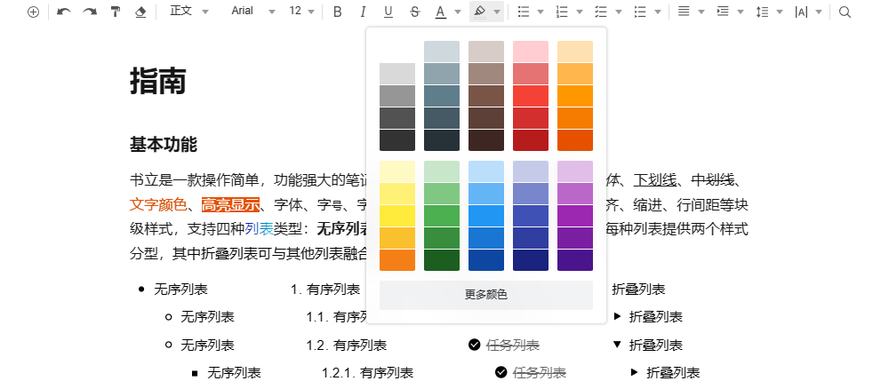Click the letter spacing |A| icon
The height and width of the screenshot is (389, 873).
(801, 12)
